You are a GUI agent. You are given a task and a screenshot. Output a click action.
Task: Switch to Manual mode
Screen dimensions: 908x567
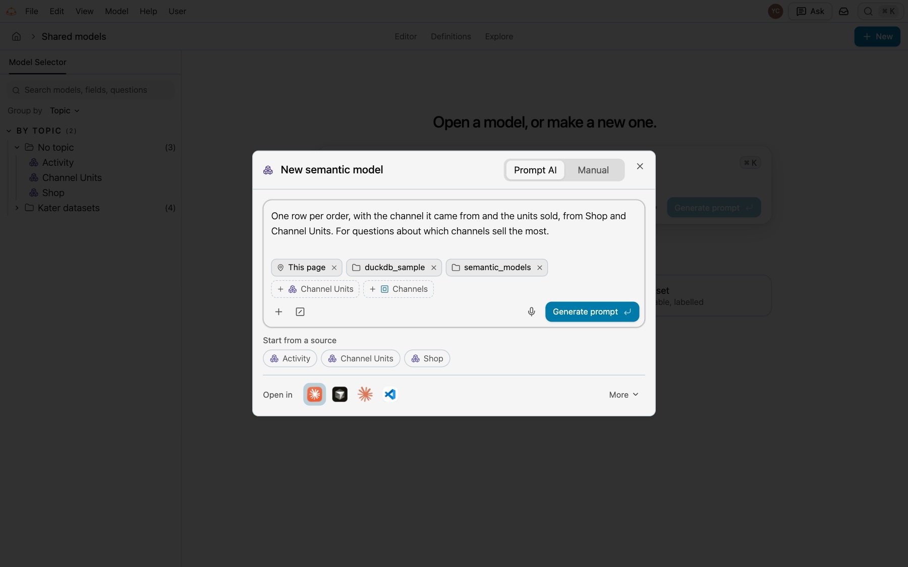coord(593,170)
